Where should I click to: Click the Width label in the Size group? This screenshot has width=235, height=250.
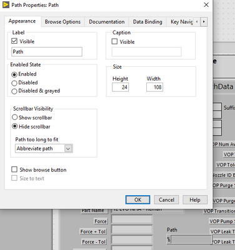(x=154, y=79)
